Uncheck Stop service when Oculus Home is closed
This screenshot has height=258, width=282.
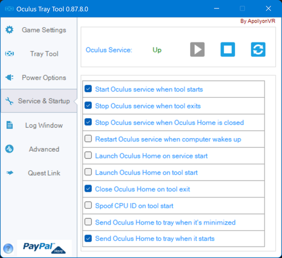pos(88,122)
